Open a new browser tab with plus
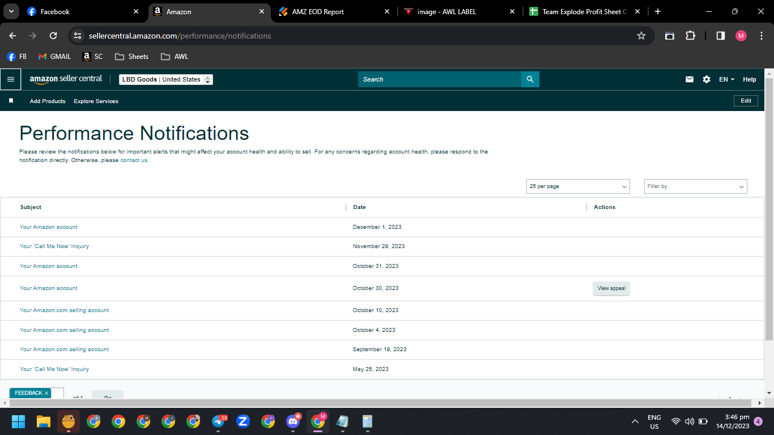This screenshot has height=435, width=774. tap(657, 11)
